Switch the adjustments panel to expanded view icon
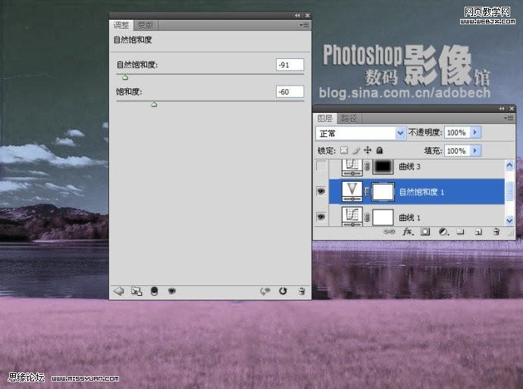Viewport: 523px width, 389px height. [x=136, y=291]
